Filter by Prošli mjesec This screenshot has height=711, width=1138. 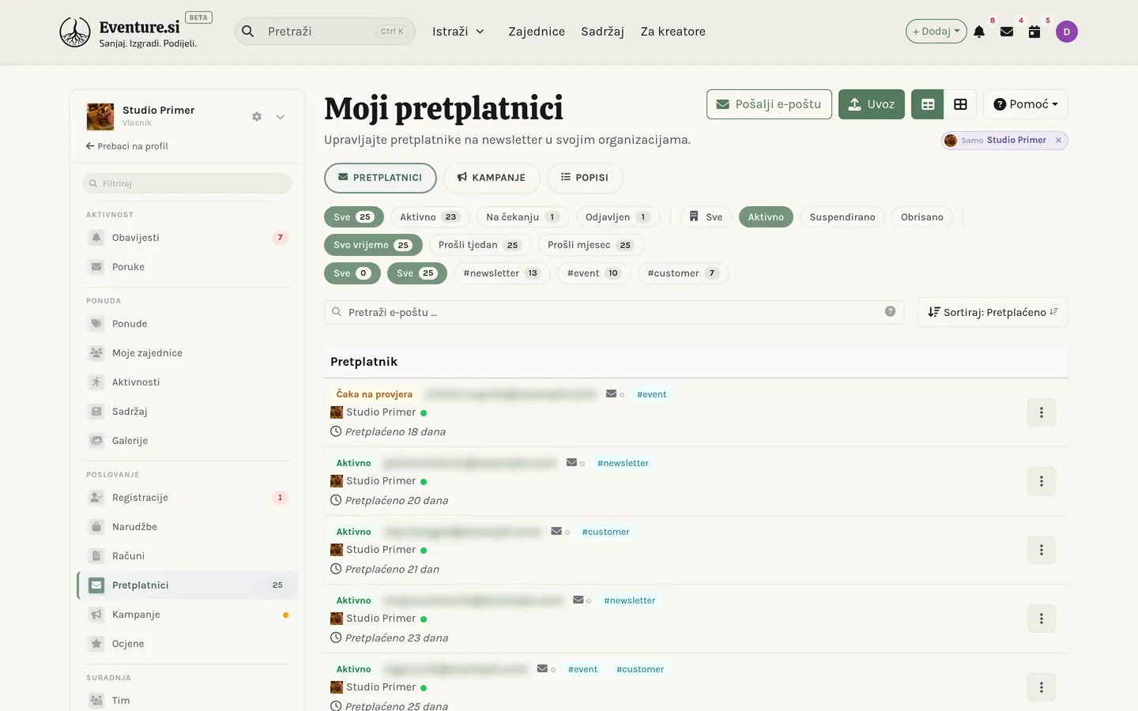(x=591, y=245)
